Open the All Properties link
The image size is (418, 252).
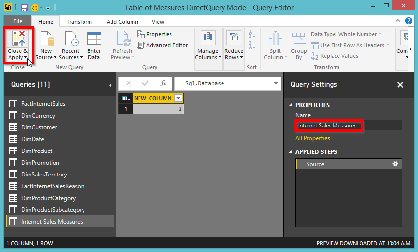(x=312, y=138)
